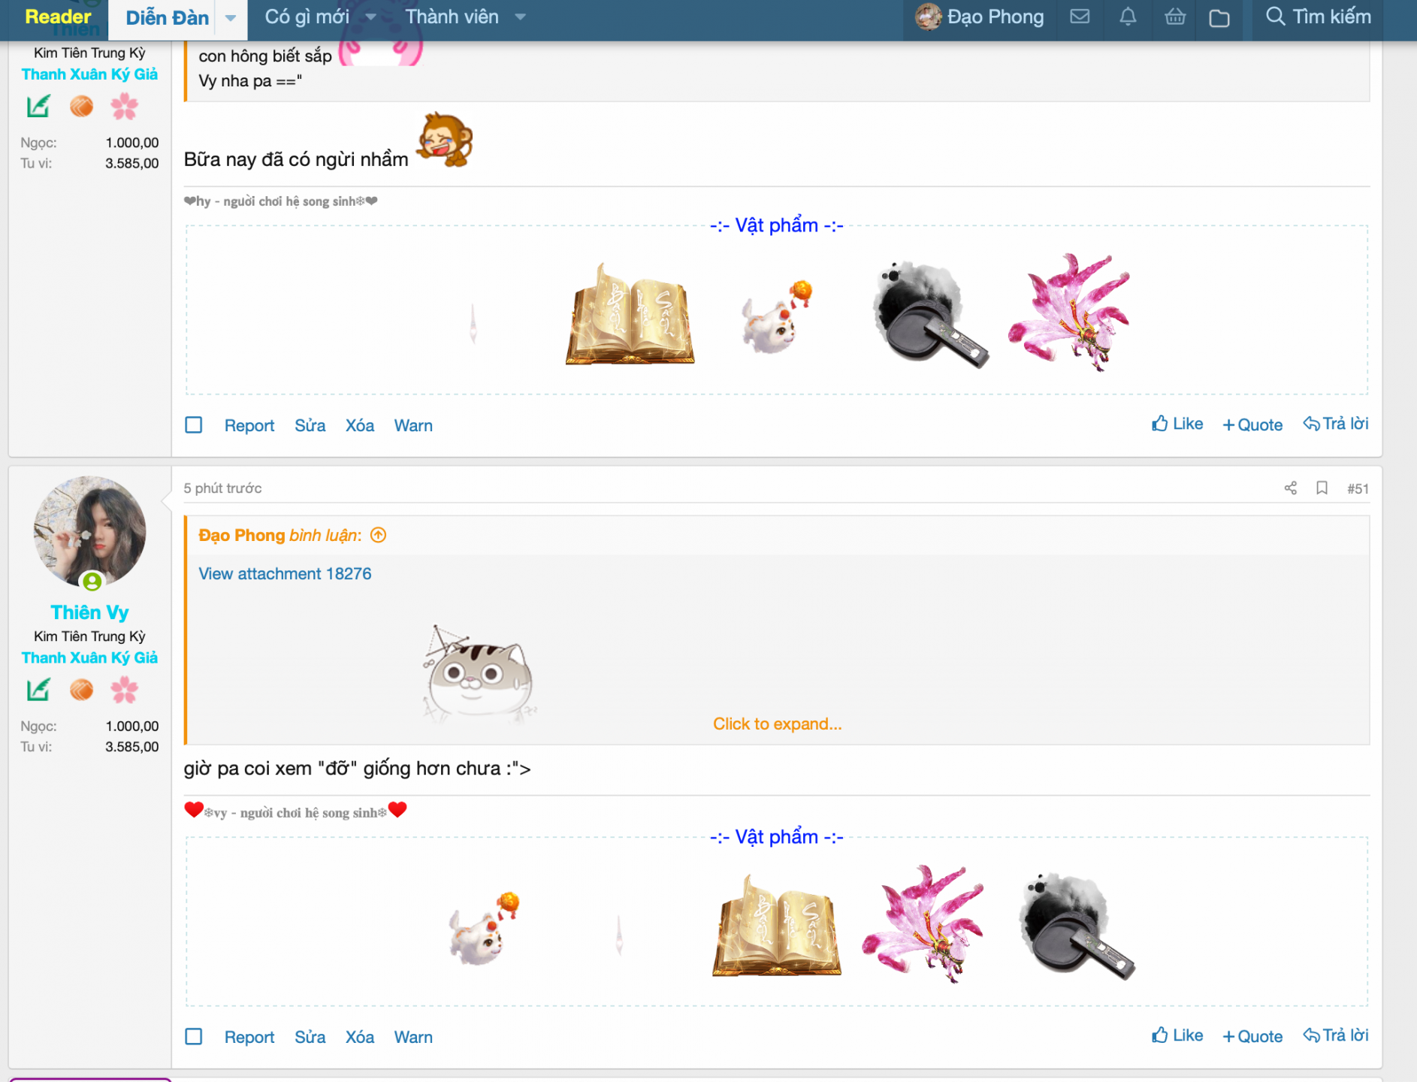Open View attachment 18276 link
The height and width of the screenshot is (1082, 1417).
click(285, 573)
